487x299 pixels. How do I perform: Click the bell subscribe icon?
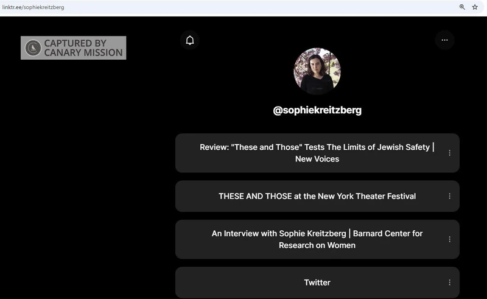coord(190,40)
